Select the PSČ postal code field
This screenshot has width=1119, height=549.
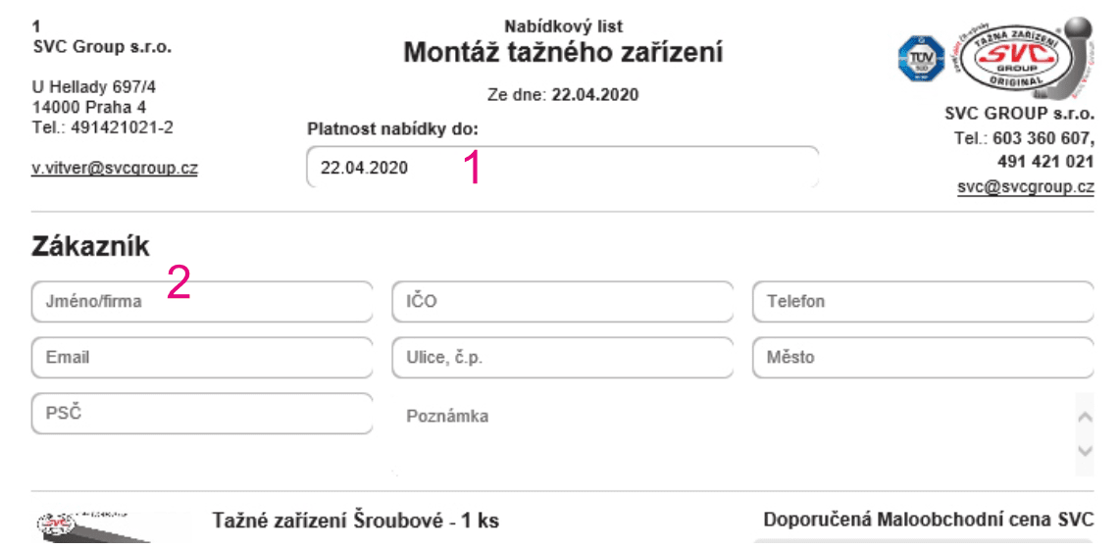coord(202,414)
